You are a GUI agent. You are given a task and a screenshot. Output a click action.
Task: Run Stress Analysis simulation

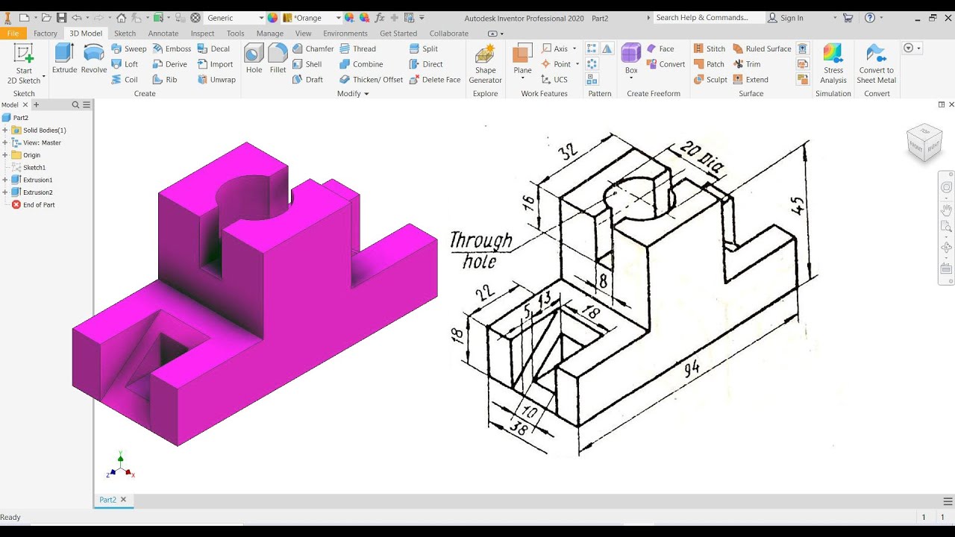(x=833, y=65)
